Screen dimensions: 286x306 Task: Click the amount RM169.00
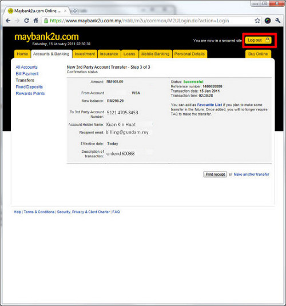coord(115,82)
